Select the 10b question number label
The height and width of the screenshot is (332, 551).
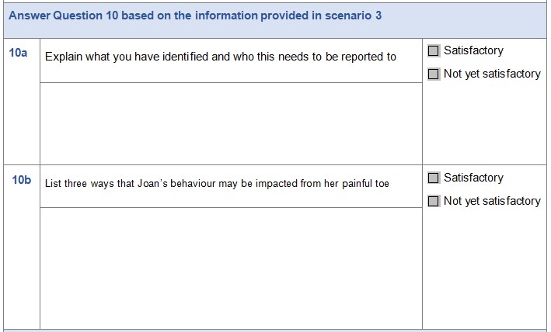point(21,181)
